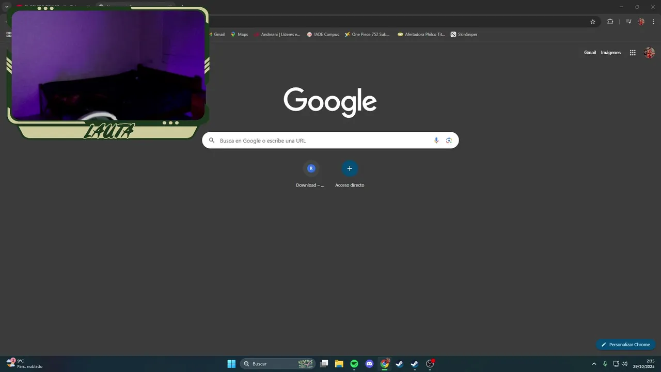Open the weather widget showing 9°C
661x372 pixels.
(25, 364)
